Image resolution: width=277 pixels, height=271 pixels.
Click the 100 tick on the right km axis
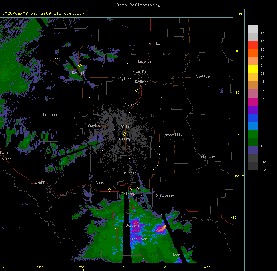(236, 51)
